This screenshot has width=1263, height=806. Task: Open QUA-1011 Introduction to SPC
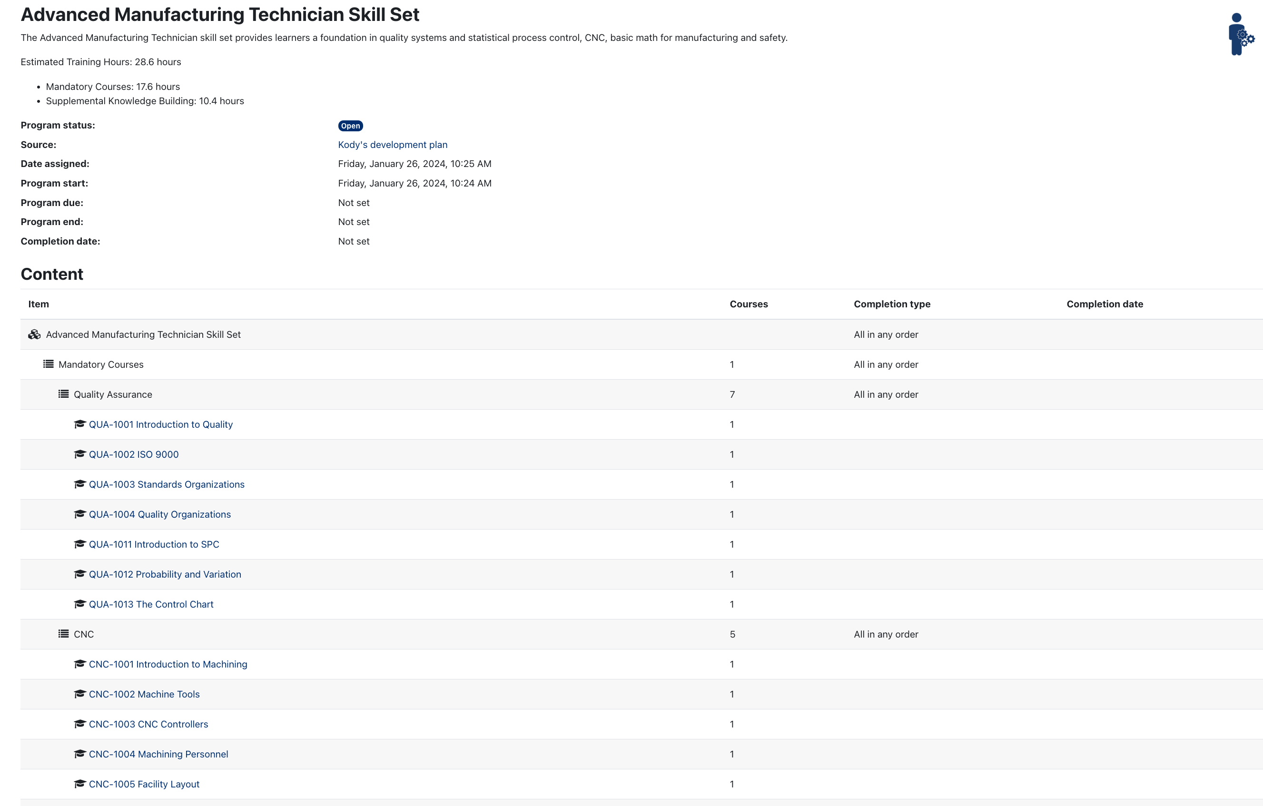(154, 544)
